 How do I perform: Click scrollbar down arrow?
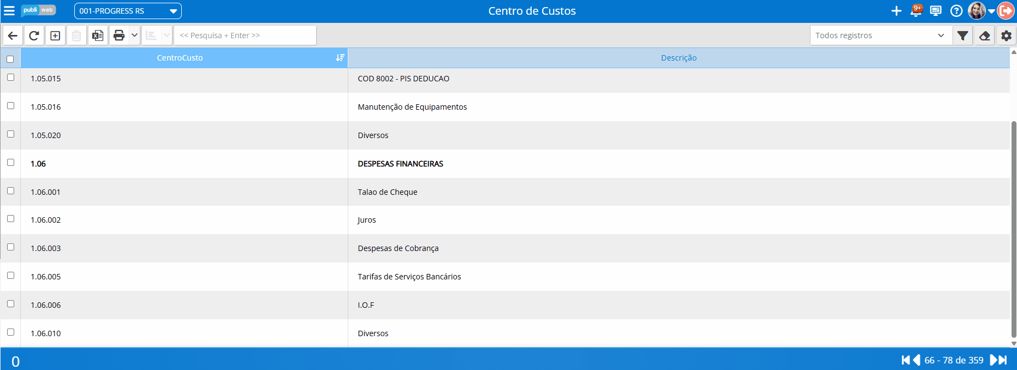tap(1014, 343)
